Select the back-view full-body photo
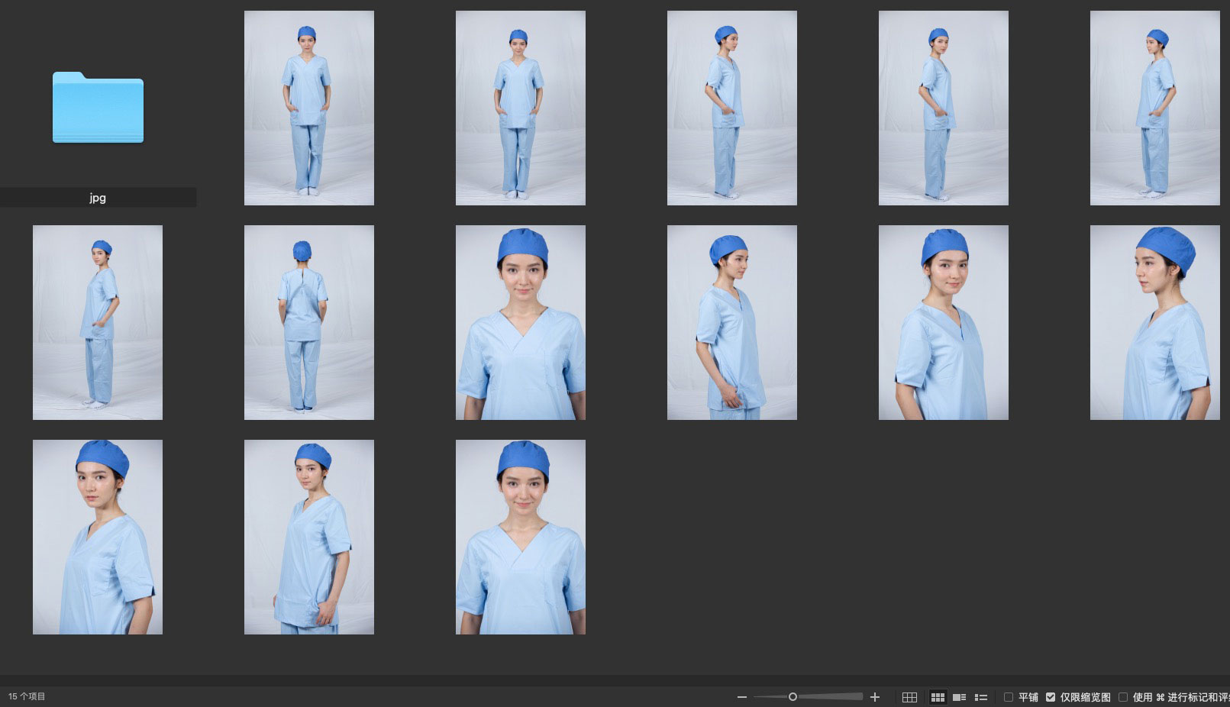This screenshot has width=1230, height=707. pyautogui.click(x=309, y=322)
